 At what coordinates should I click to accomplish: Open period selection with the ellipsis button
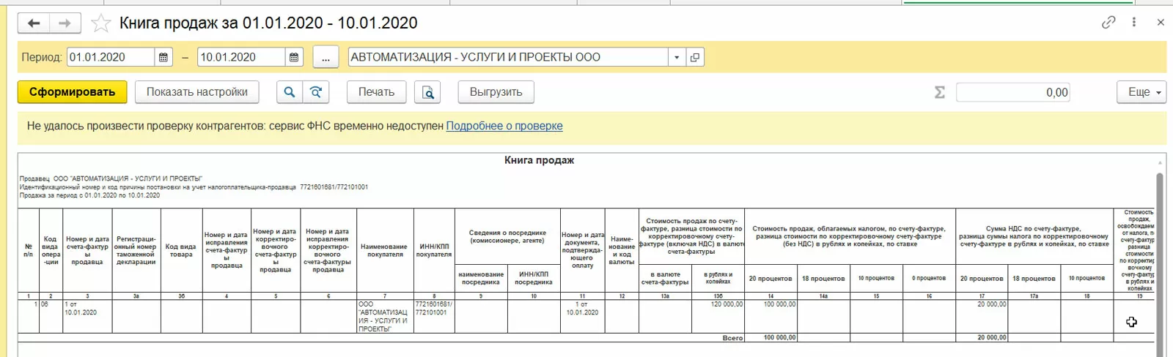[326, 57]
